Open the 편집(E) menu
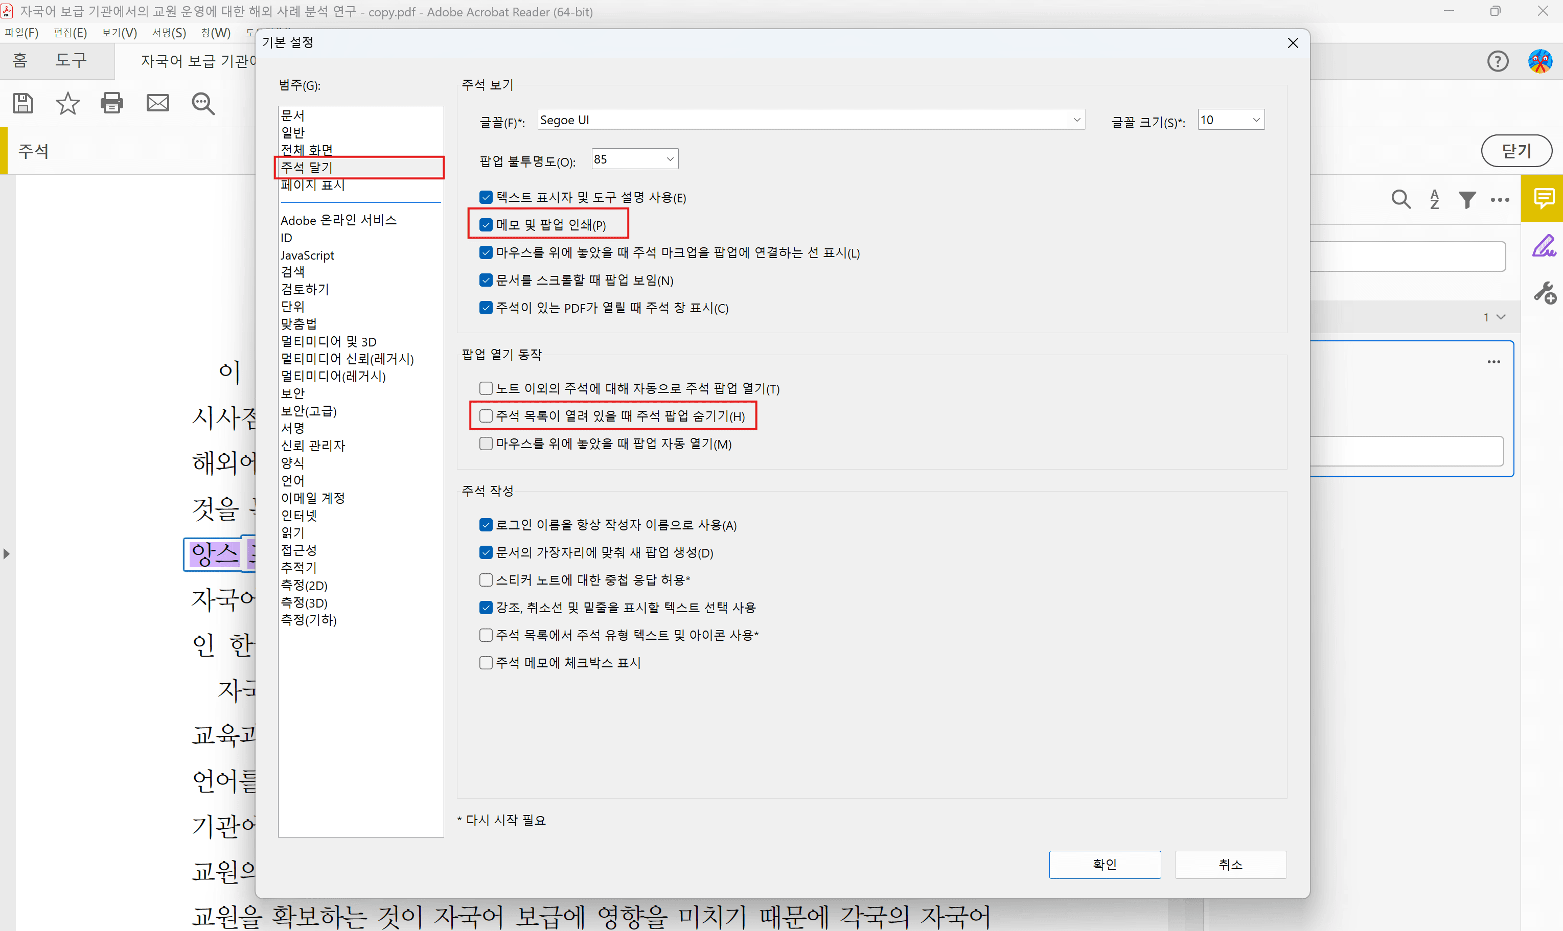 coord(70,33)
